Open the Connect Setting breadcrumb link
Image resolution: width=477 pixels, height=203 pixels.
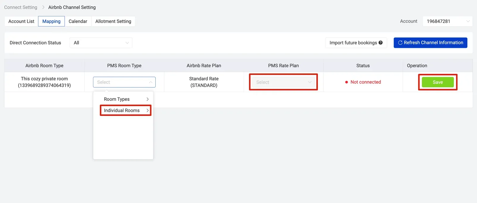(20, 7)
